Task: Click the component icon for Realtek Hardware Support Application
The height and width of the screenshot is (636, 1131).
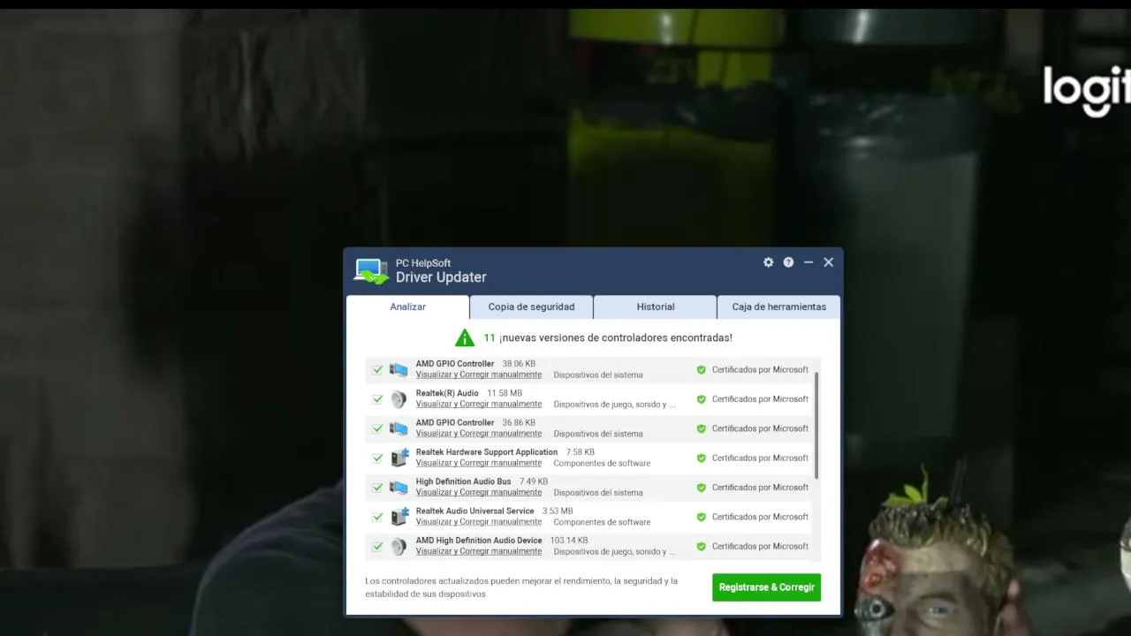Action: point(399,458)
